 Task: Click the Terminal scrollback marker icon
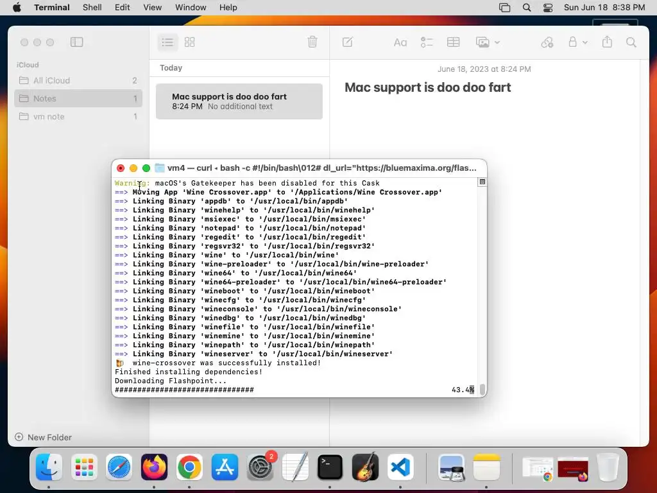(x=482, y=182)
